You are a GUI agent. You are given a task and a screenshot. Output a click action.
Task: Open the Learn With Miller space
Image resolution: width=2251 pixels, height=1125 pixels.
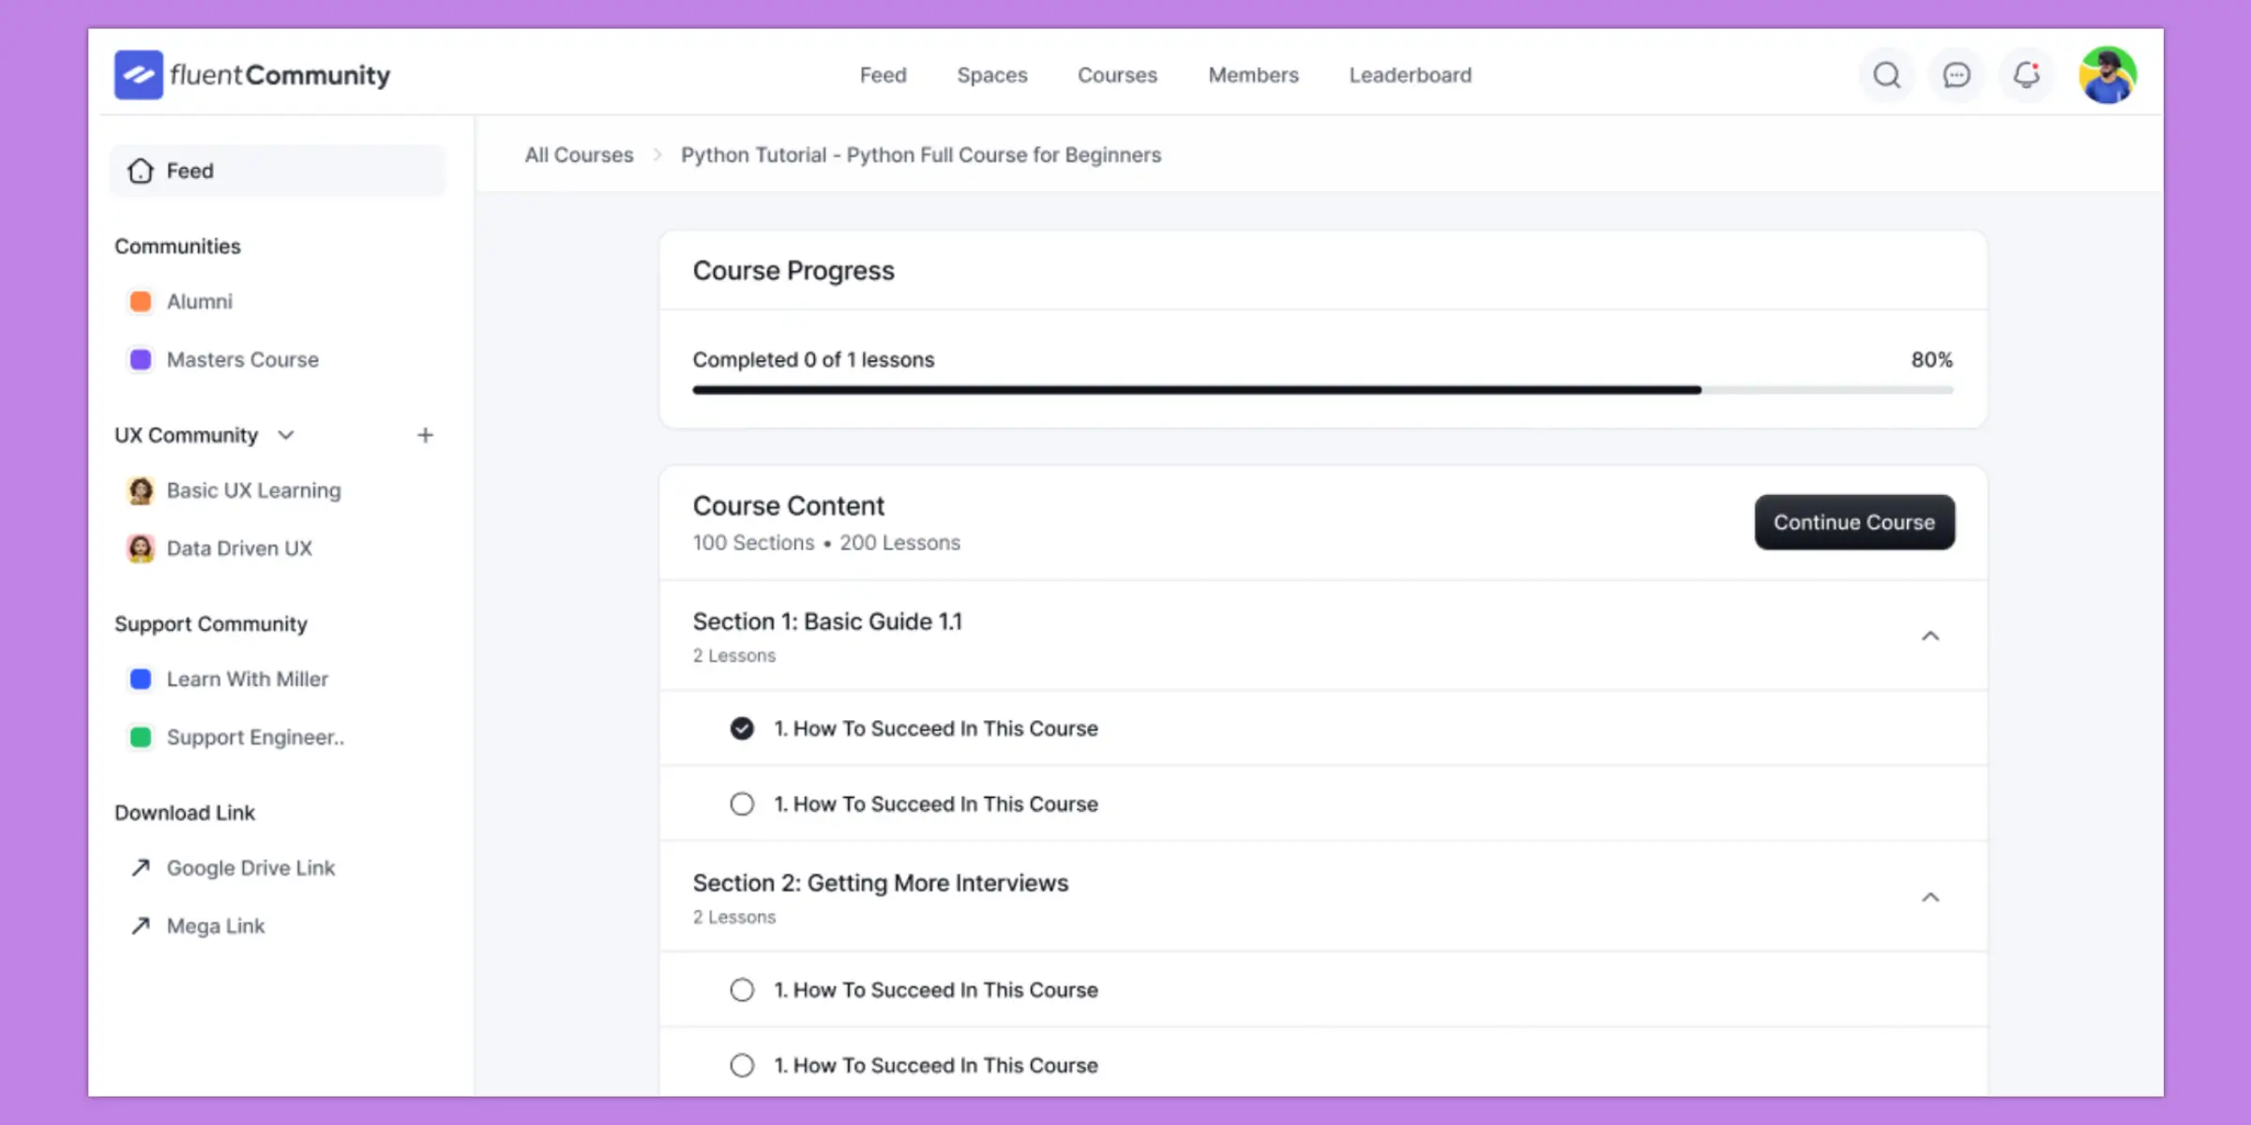pyautogui.click(x=248, y=679)
